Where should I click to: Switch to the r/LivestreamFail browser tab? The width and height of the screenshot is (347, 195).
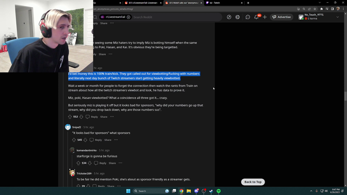tap(143, 3)
